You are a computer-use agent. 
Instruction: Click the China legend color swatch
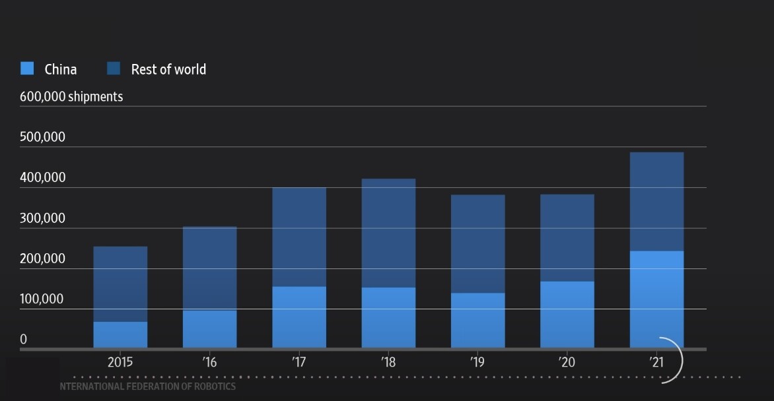(27, 68)
